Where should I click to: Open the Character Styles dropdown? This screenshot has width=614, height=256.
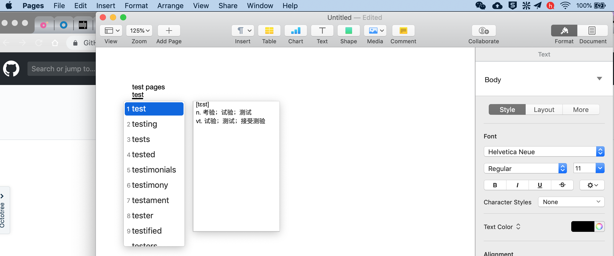click(x=571, y=202)
